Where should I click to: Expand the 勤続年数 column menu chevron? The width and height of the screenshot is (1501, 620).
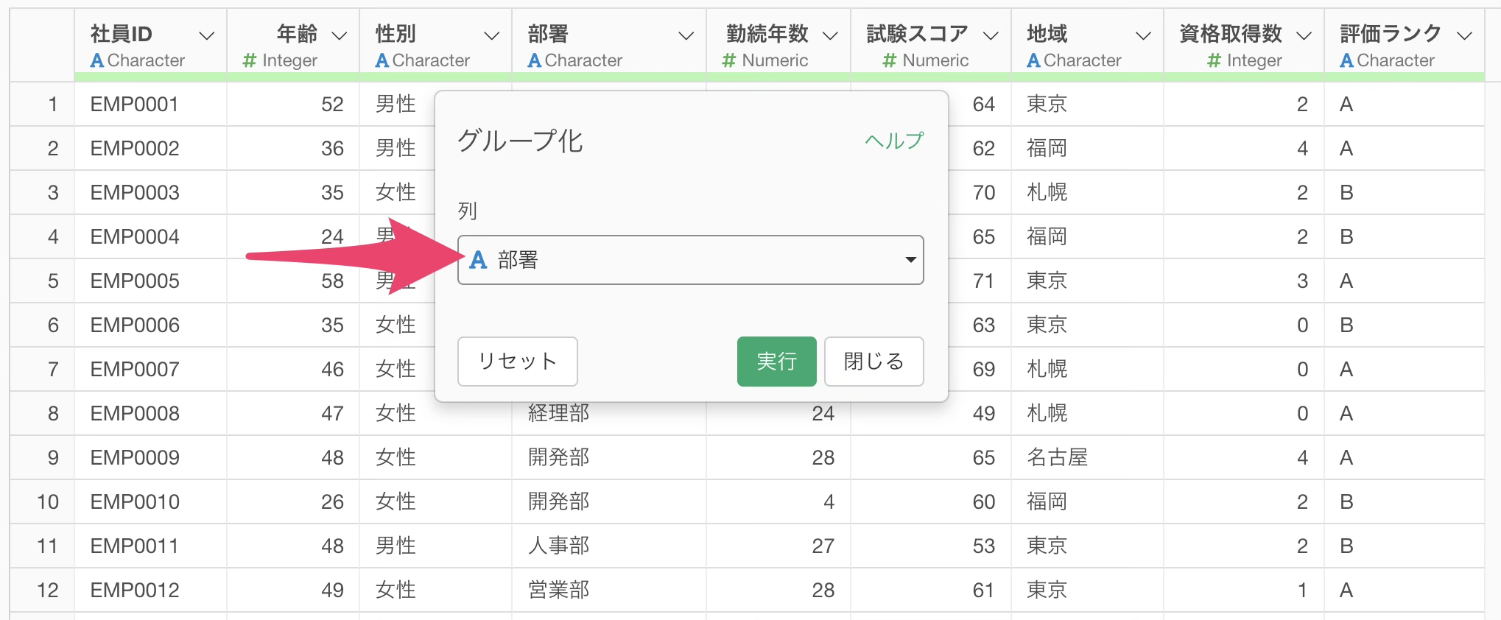click(x=830, y=35)
